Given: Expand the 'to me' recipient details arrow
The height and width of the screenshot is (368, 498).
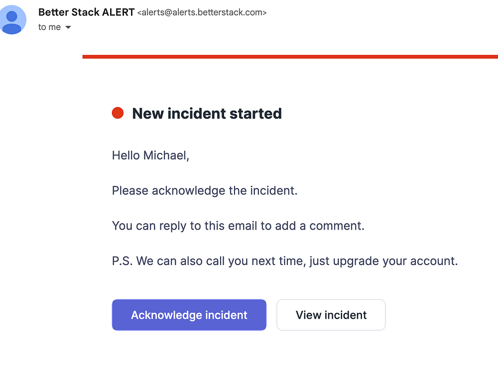Looking at the screenshot, I should (x=68, y=27).
